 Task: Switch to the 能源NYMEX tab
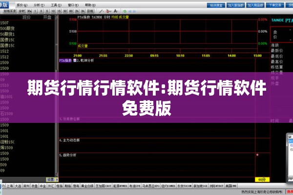(121, 186)
